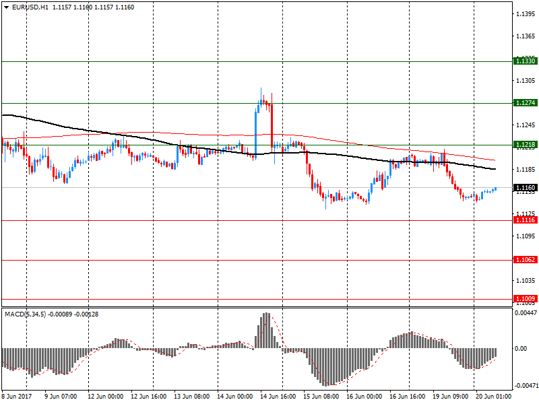Click the 1.1305 price scale value
Image resolution: width=539 pixels, height=404 pixels.
(x=526, y=81)
